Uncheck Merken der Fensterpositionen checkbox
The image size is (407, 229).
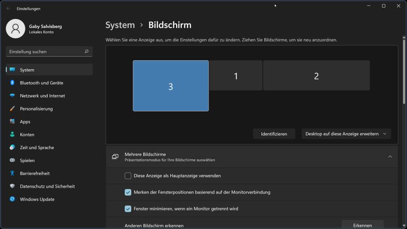(x=128, y=192)
